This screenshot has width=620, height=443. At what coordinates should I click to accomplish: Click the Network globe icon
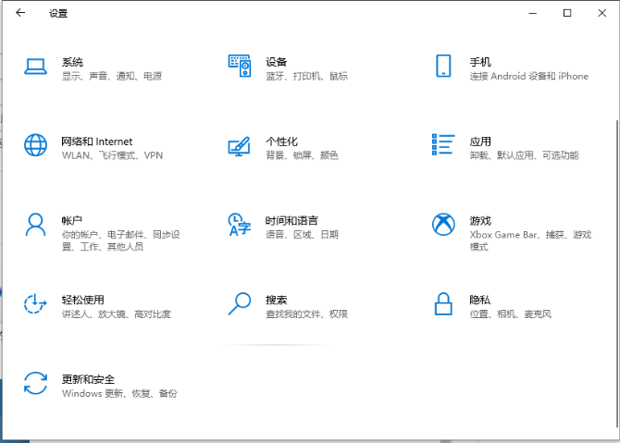(x=35, y=146)
